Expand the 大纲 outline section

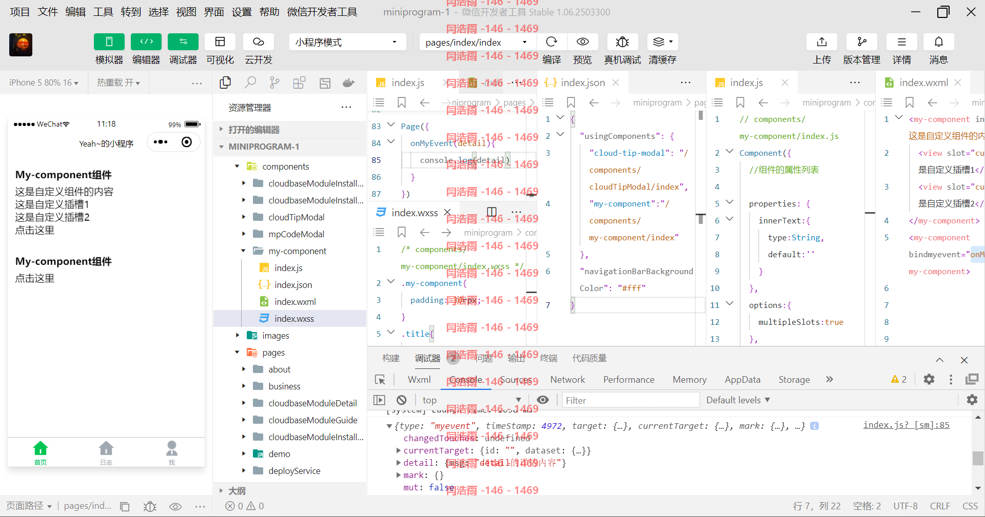pyautogui.click(x=290, y=490)
